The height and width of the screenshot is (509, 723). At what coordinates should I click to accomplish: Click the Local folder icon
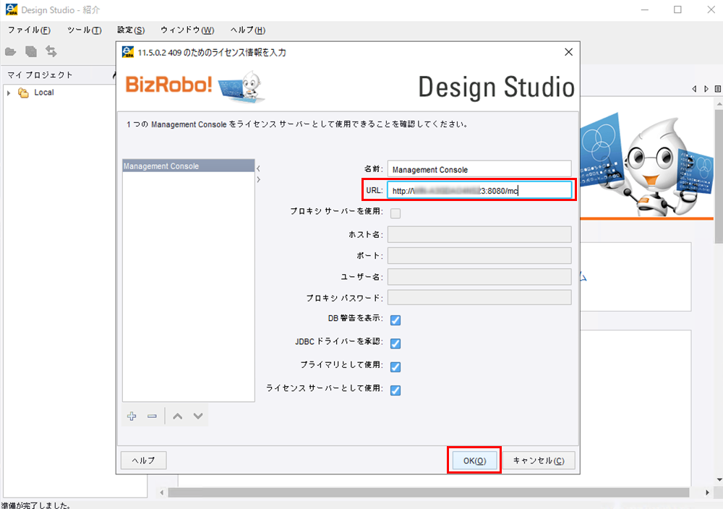point(23,93)
